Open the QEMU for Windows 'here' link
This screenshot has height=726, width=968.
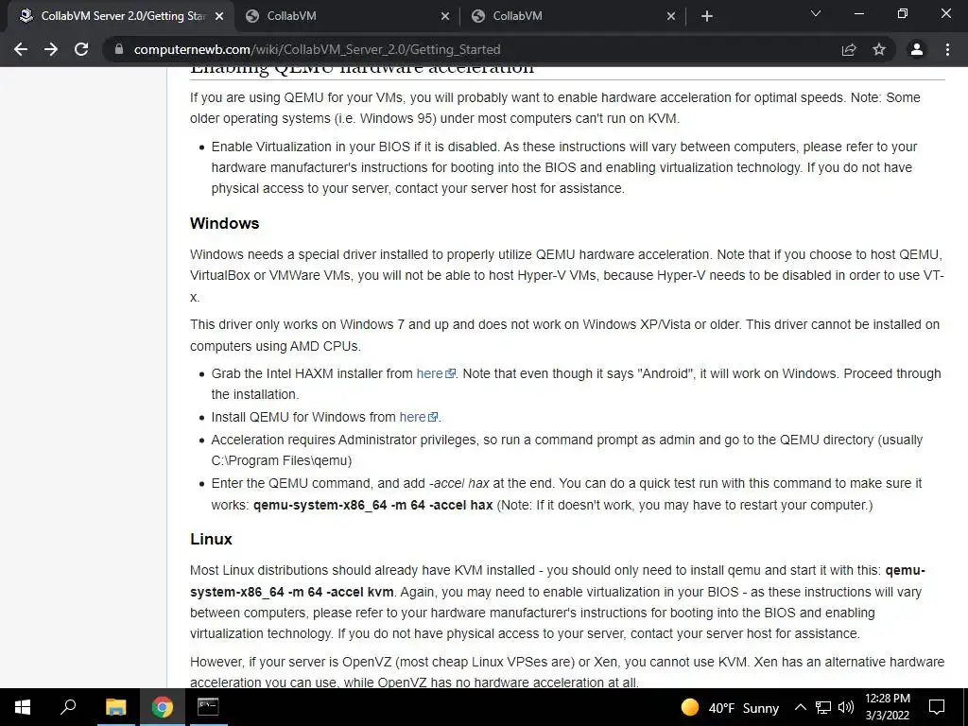[419, 417]
